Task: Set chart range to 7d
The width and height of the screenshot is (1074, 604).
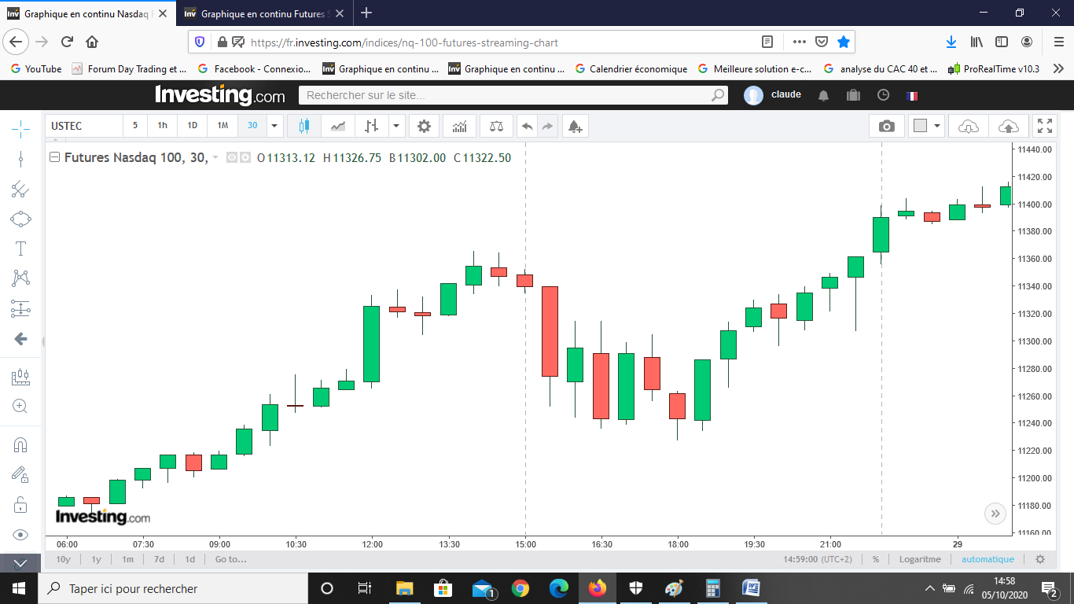Action: [x=159, y=559]
